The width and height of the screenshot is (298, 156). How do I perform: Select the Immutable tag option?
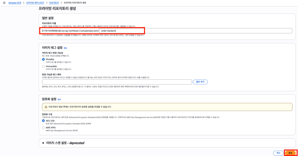pos(44,66)
